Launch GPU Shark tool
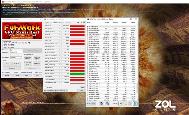Image resolution: width=189 pixels, height=115 pixels. coord(17,64)
